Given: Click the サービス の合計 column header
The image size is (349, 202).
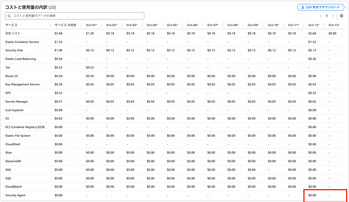Looking at the screenshot, I should [65, 25].
